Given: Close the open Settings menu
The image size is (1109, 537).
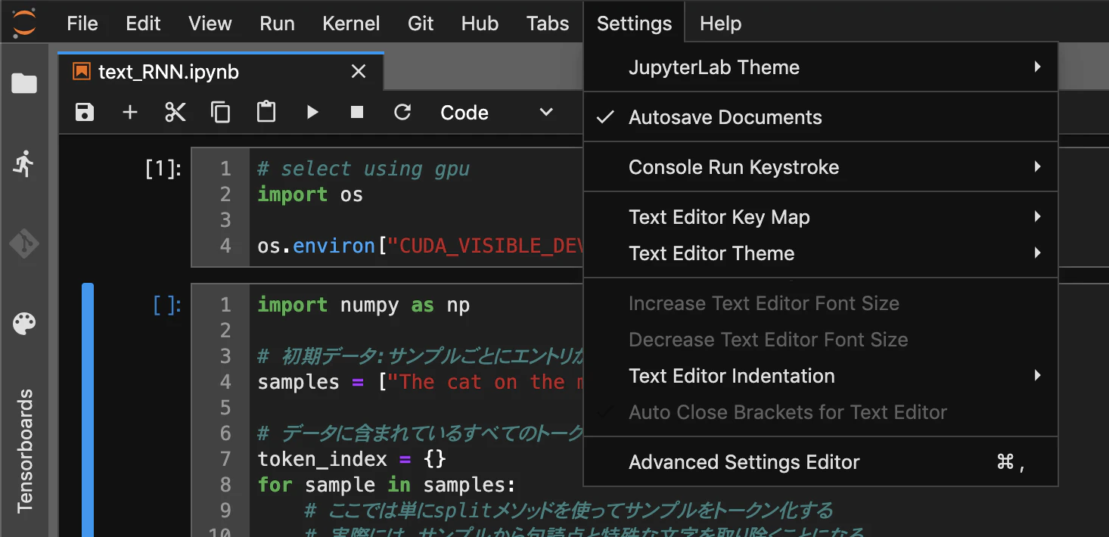Looking at the screenshot, I should pyautogui.click(x=634, y=23).
